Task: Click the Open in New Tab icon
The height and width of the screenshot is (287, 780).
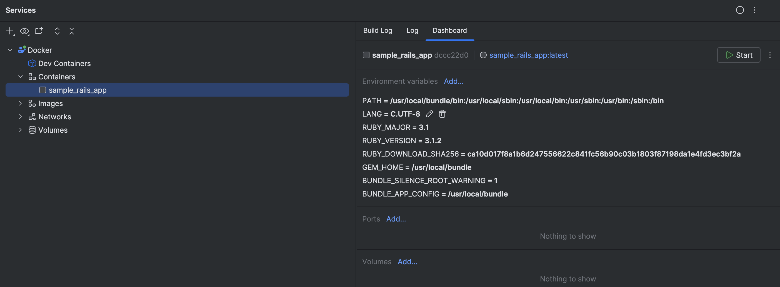Action: coord(39,31)
